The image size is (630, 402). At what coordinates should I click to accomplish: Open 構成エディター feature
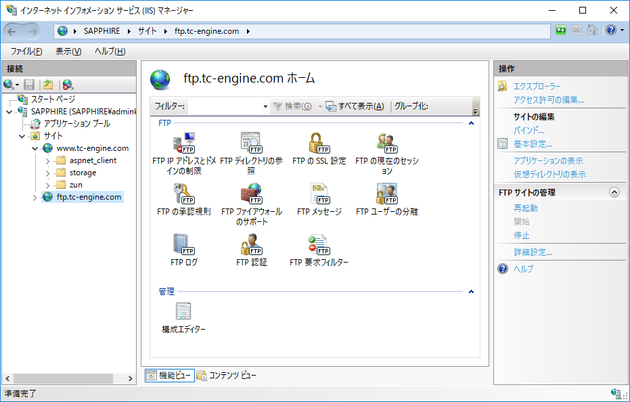click(x=183, y=317)
